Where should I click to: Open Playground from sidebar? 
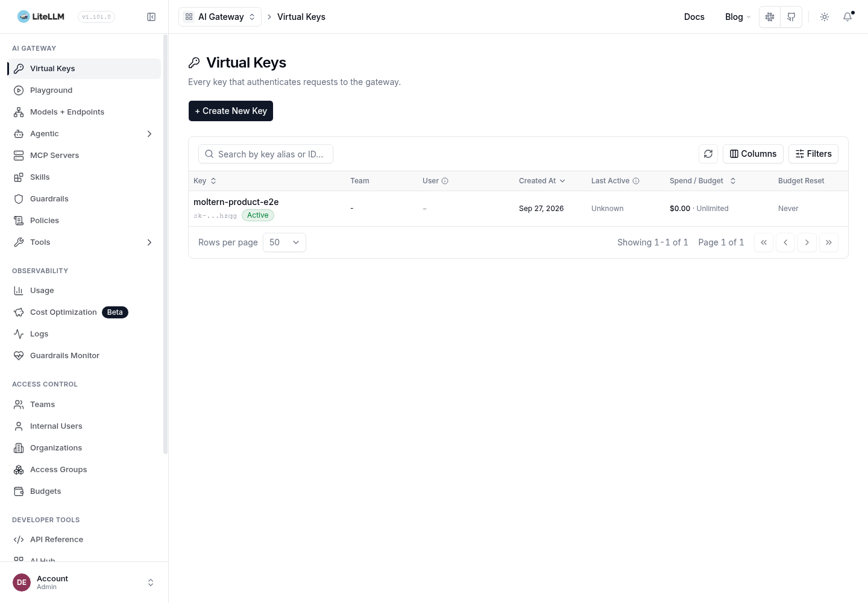84,90
